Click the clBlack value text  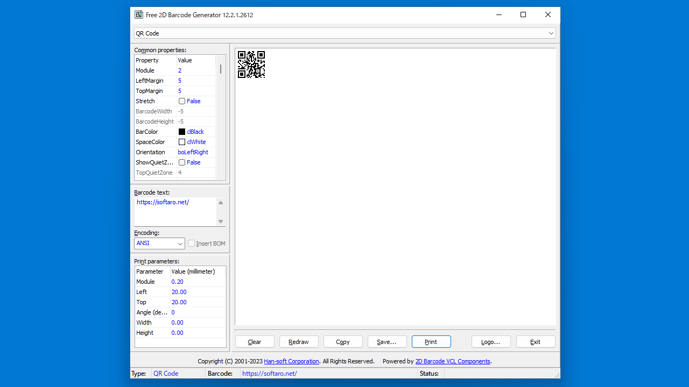(195, 132)
